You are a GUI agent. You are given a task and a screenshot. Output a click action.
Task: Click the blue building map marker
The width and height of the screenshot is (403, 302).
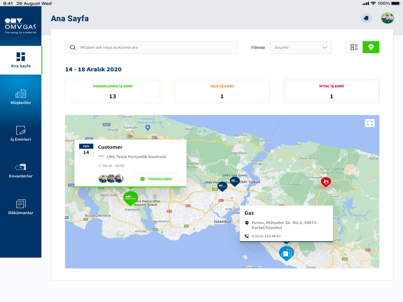point(286,253)
